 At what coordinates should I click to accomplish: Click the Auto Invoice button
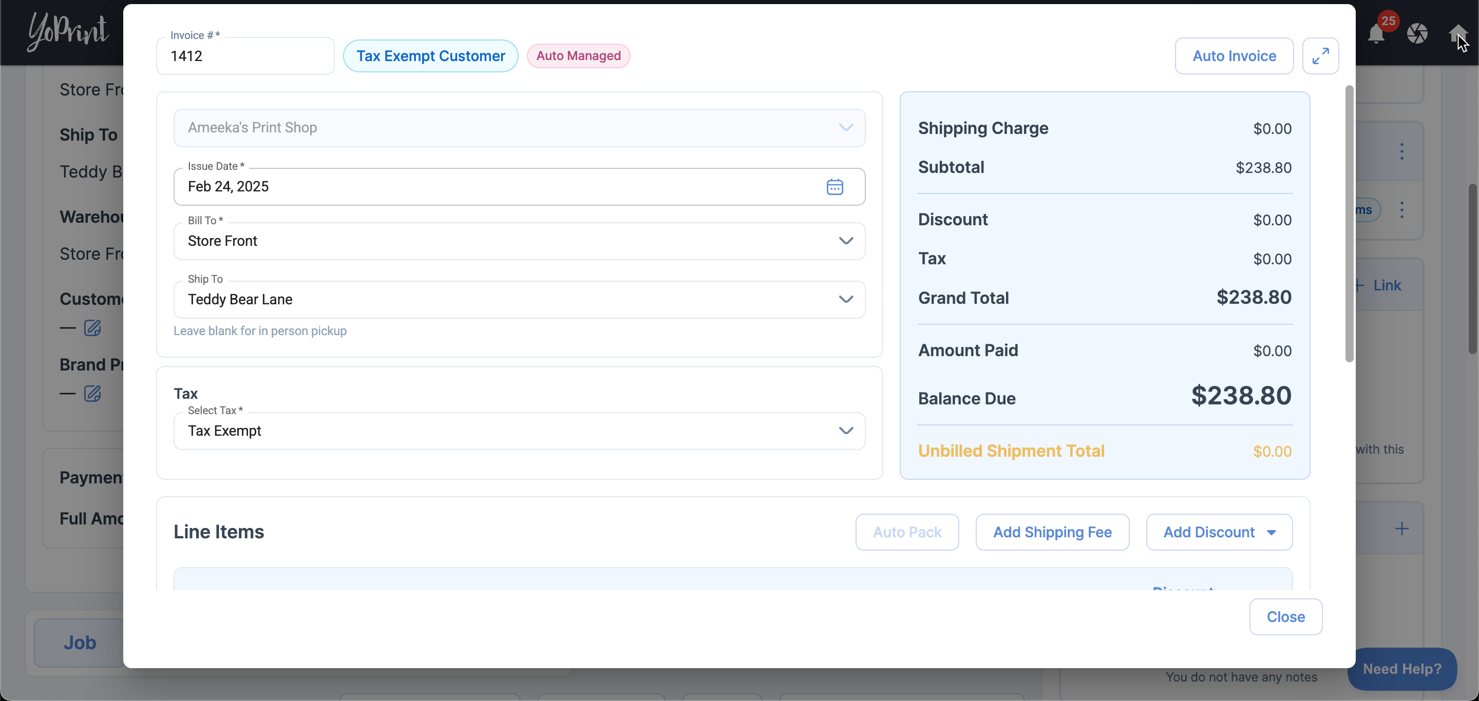(x=1234, y=55)
